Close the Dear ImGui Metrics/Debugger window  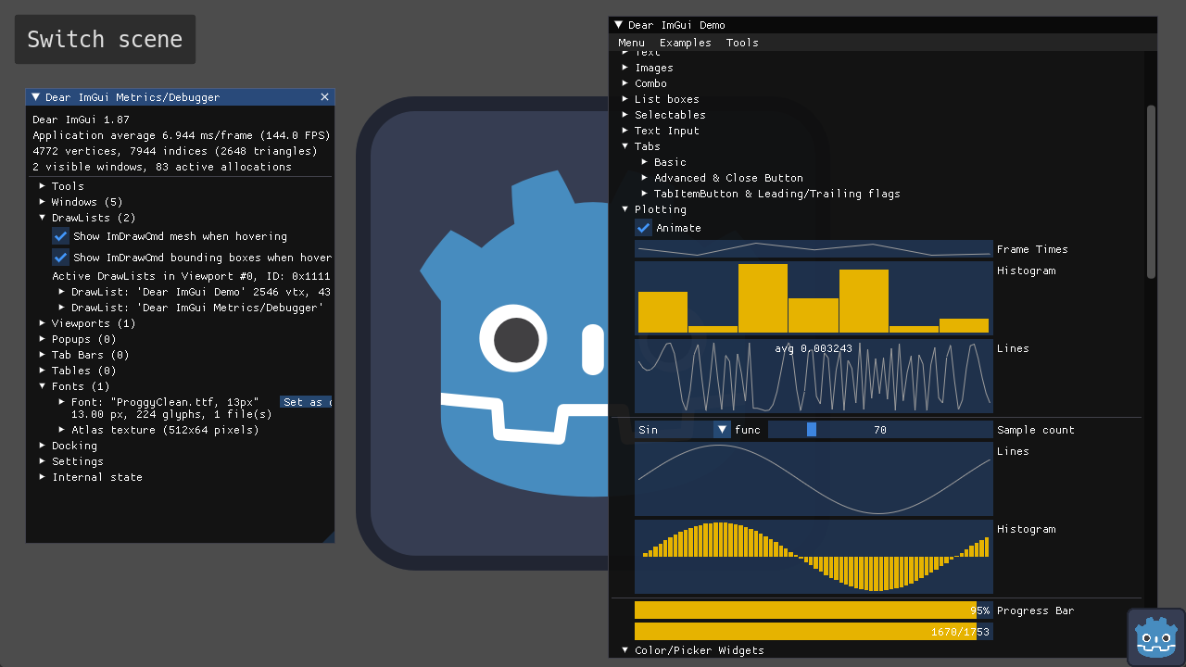tap(324, 97)
